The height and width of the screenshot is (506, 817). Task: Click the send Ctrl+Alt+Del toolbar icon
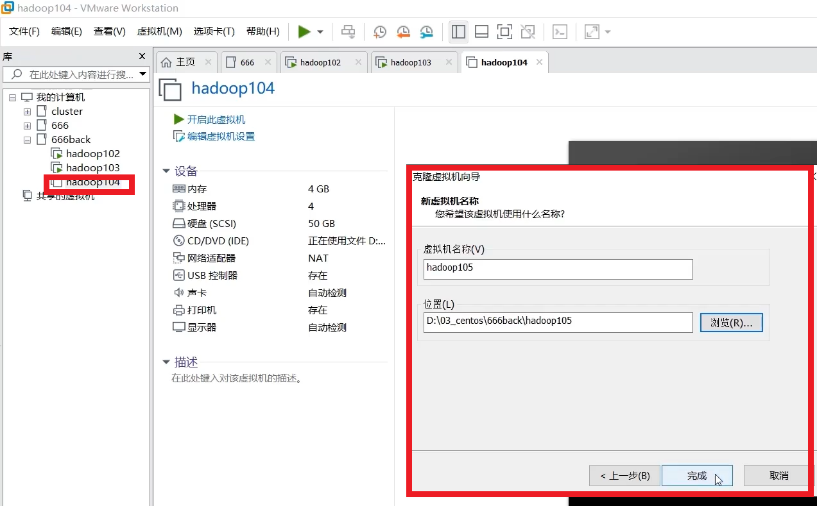348,31
